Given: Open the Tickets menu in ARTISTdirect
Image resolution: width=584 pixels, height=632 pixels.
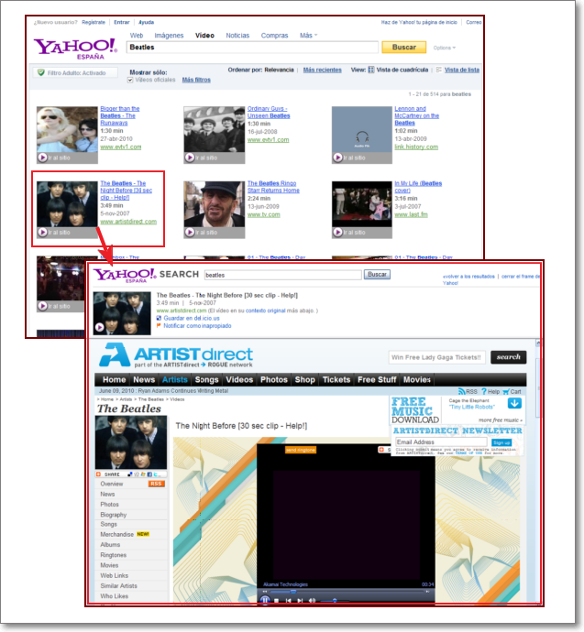Looking at the screenshot, I should point(336,380).
